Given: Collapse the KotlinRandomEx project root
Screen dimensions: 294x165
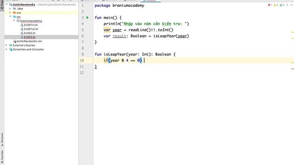Looking at the screenshot, I should pyautogui.click(x=7, y=4).
